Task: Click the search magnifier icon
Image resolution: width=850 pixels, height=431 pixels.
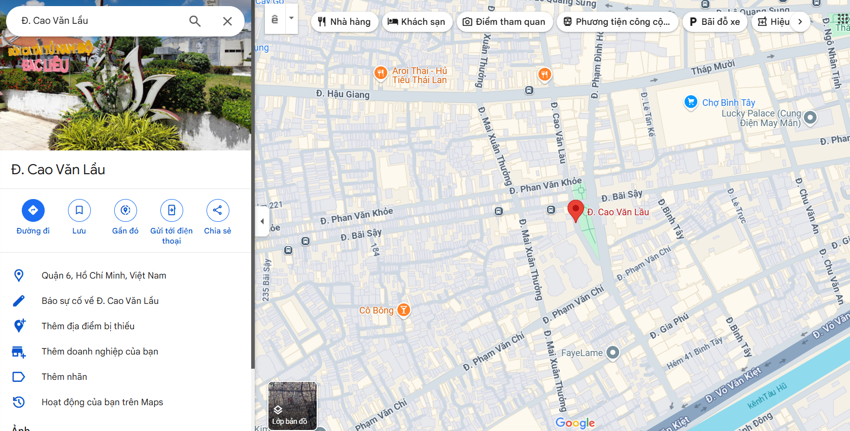Action: (195, 21)
